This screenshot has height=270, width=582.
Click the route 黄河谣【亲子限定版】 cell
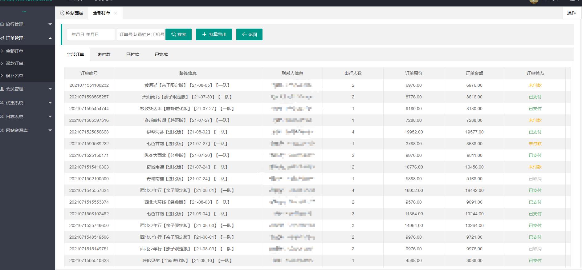[x=188, y=85]
